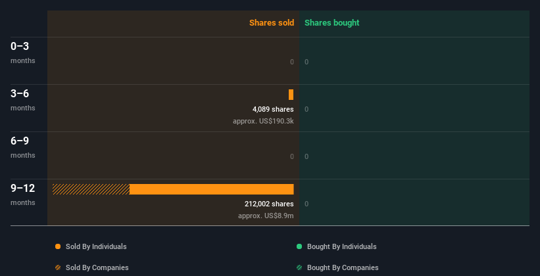This screenshot has height=276, width=540.
Task: Click the 212,002 shares label
Action: tap(269, 204)
